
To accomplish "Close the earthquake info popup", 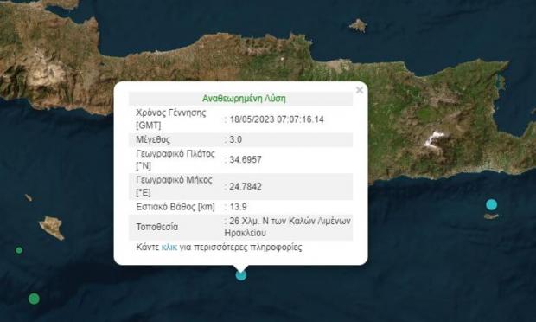I will tap(360, 90).
